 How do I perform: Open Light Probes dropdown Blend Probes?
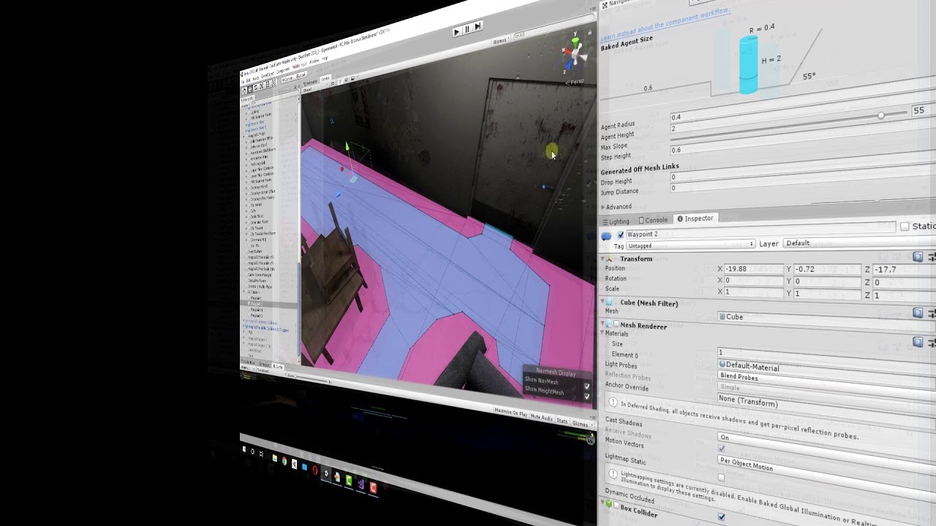pyautogui.click(x=827, y=383)
